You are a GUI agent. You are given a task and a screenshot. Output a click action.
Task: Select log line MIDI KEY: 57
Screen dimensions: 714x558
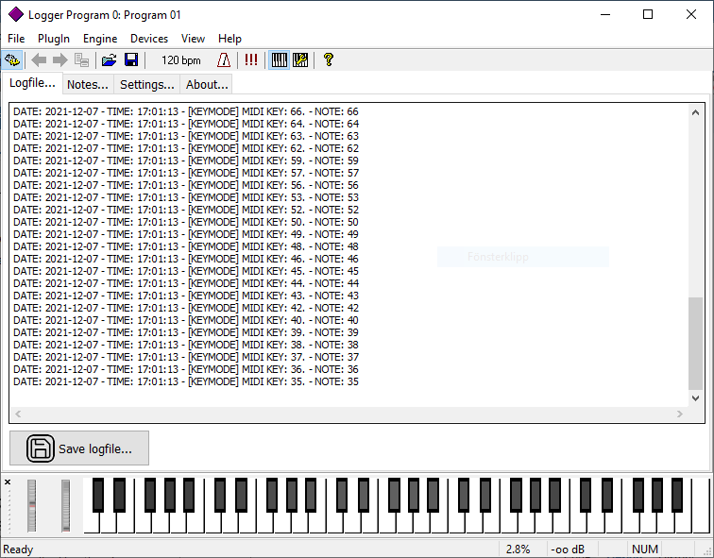tap(186, 173)
